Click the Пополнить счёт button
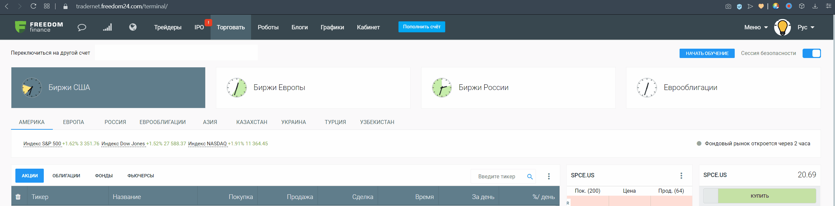This screenshot has width=835, height=206. click(x=422, y=27)
